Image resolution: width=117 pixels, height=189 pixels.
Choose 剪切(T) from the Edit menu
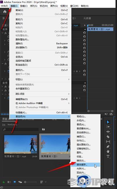[40, 20]
